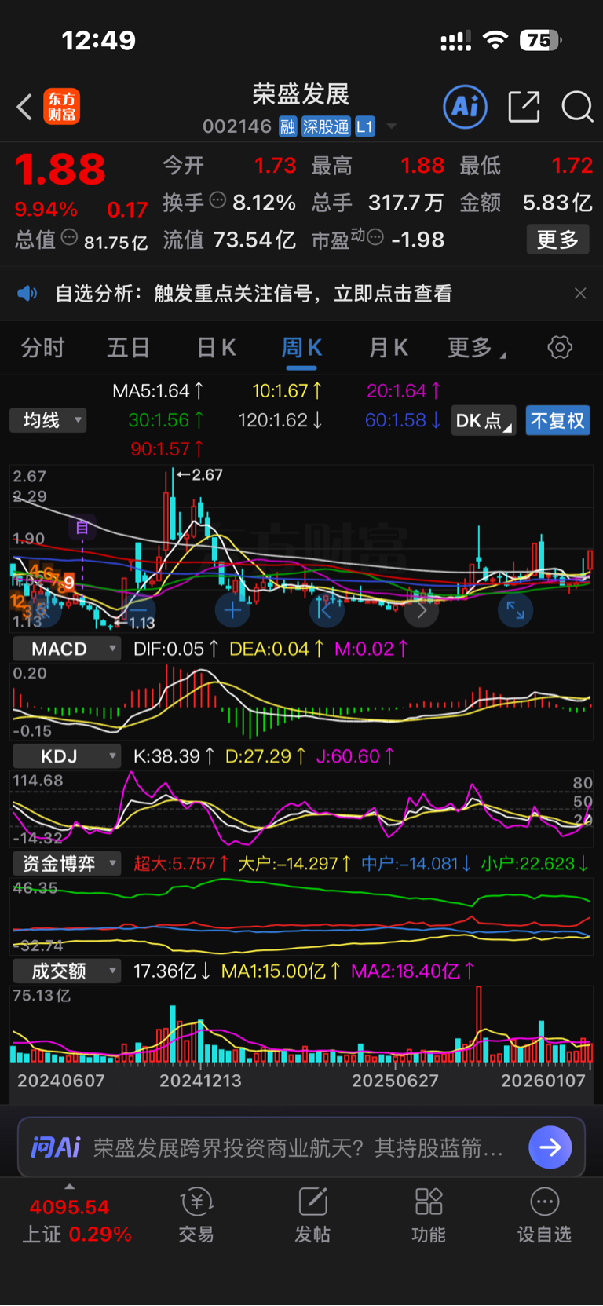Open the Ai assistant icon
This screenshot has height=1306, width=603.
tap(465, 106)
